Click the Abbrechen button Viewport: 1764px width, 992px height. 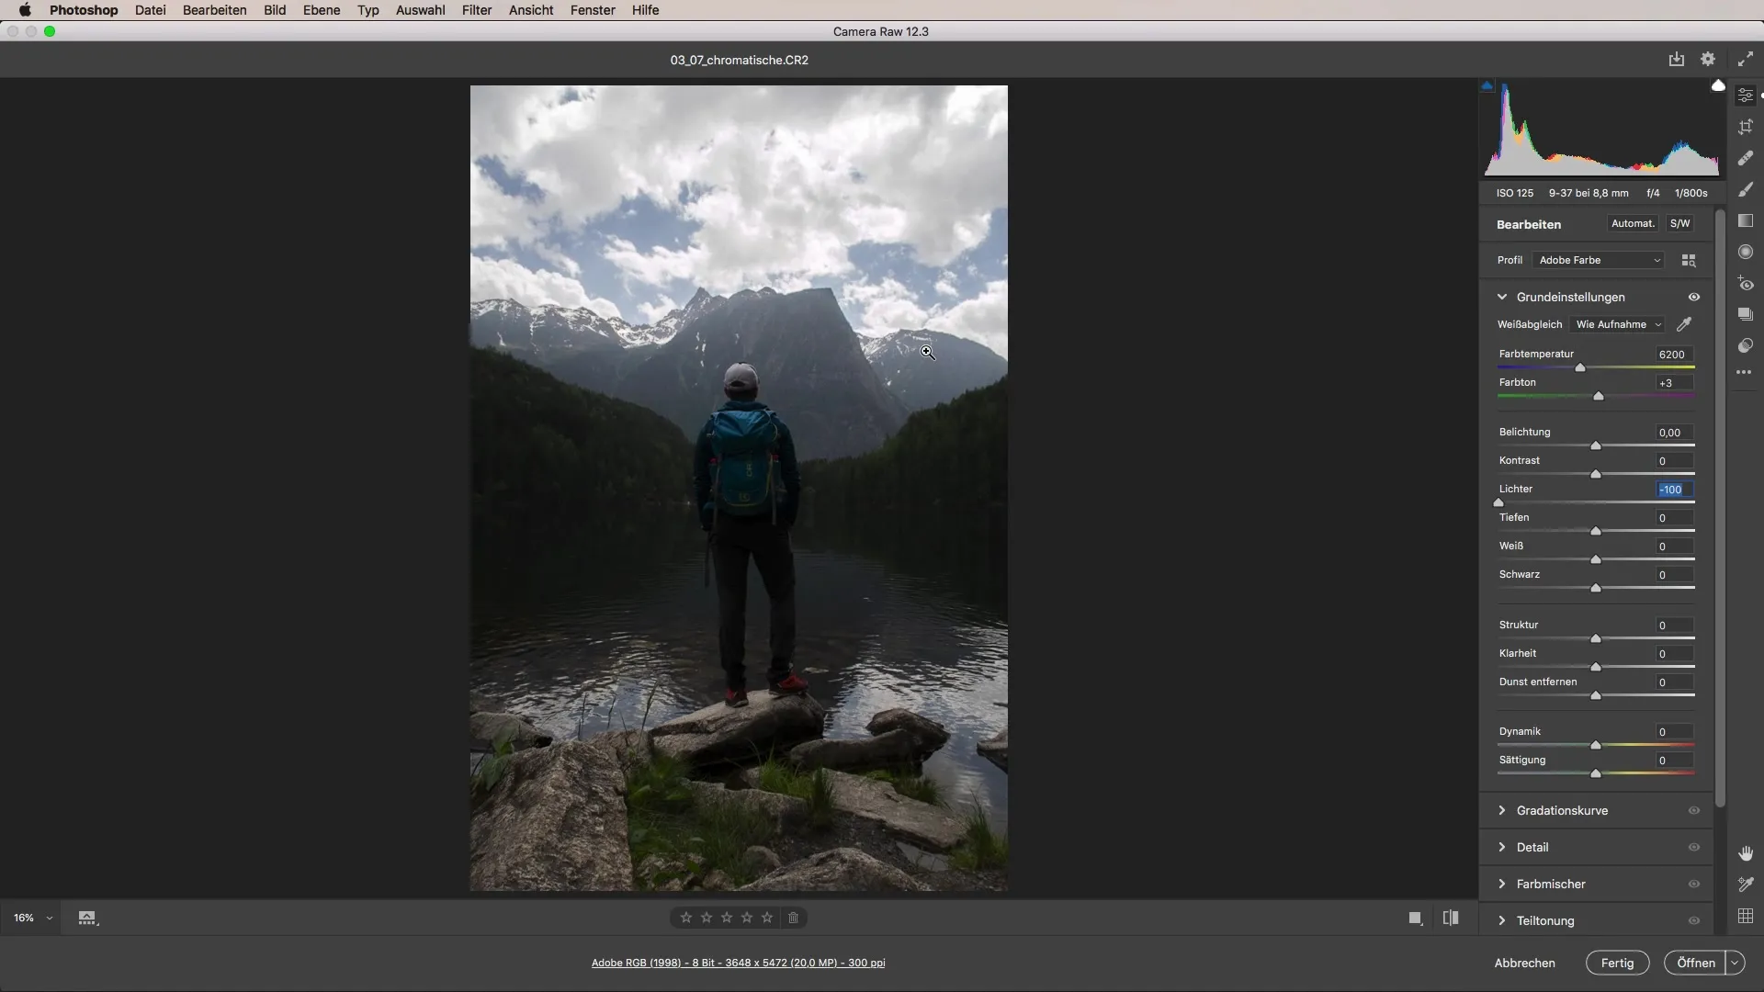click(x=1524, y=963)
